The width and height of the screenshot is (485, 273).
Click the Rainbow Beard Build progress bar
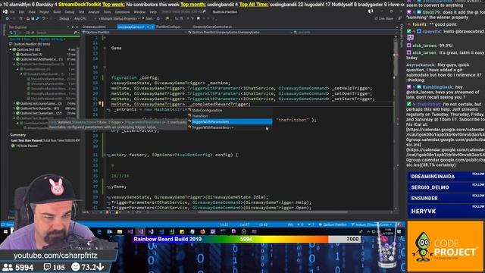coord(246,239)
